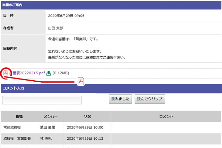222x148 pixels.
Task: Select the 役職 column header
Action: point(19,116)
